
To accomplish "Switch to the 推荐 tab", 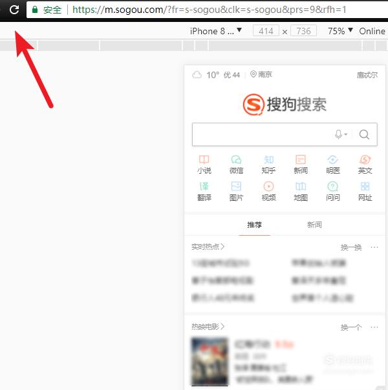I will point(254,225).
